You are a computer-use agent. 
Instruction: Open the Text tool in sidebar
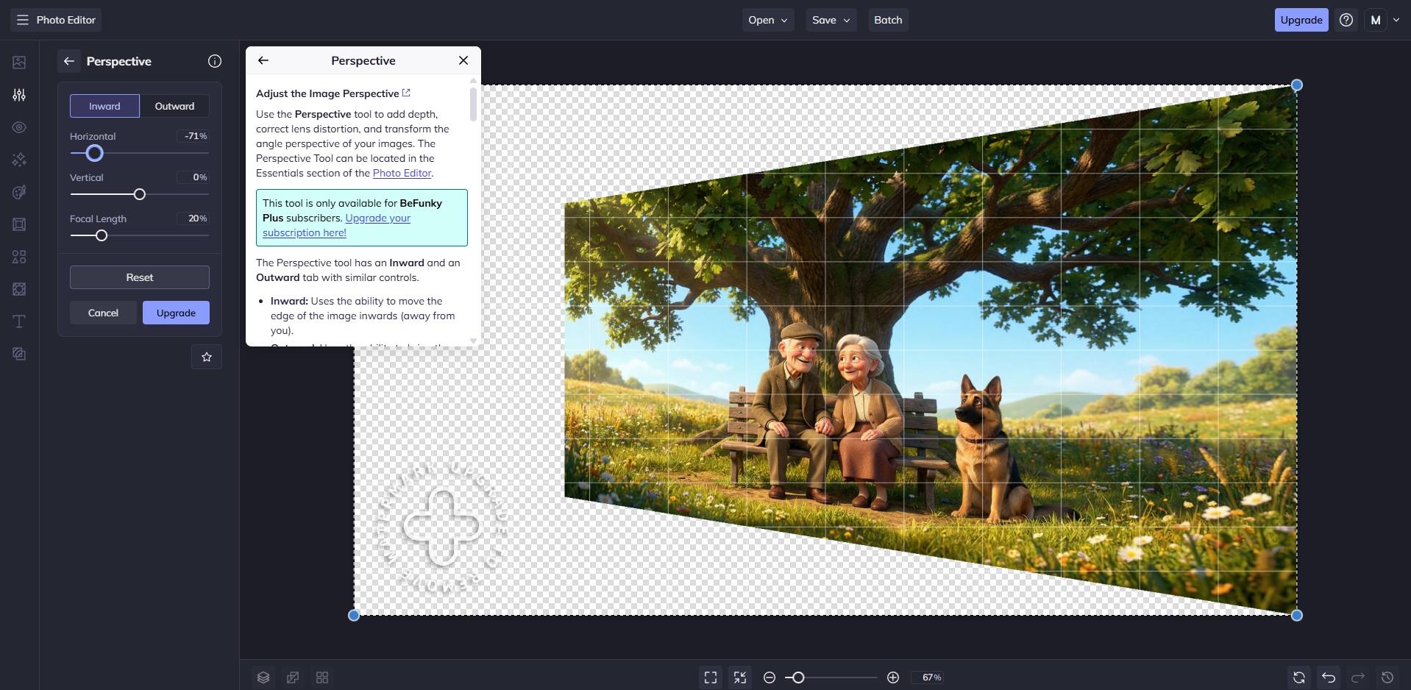click(19, 321)
